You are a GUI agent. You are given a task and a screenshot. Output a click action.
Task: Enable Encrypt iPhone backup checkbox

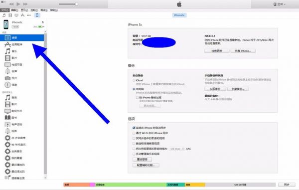click(x=137, y=97)
